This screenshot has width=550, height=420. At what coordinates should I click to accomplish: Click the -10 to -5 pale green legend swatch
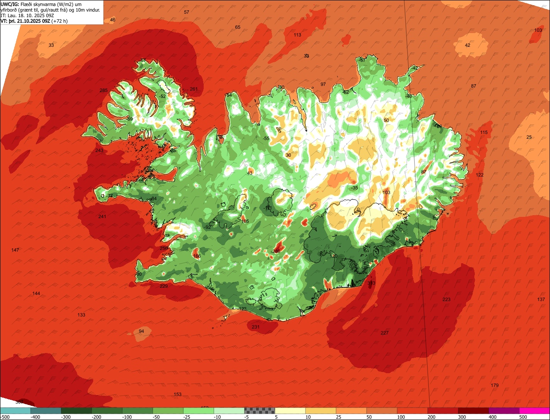229,411
